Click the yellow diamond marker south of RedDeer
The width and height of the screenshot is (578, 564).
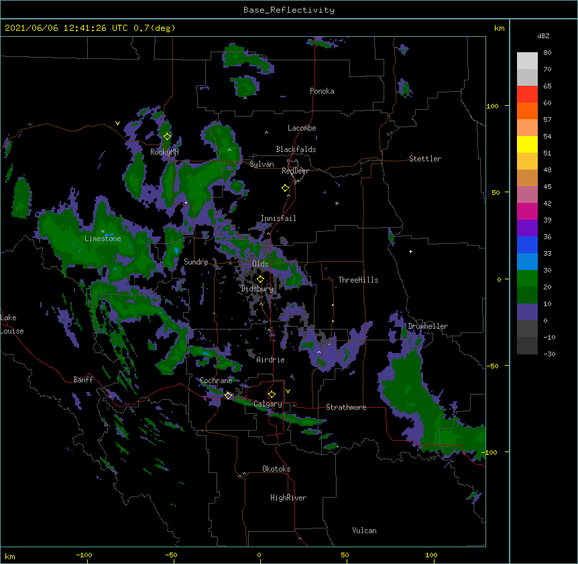(x=285, y=188)
